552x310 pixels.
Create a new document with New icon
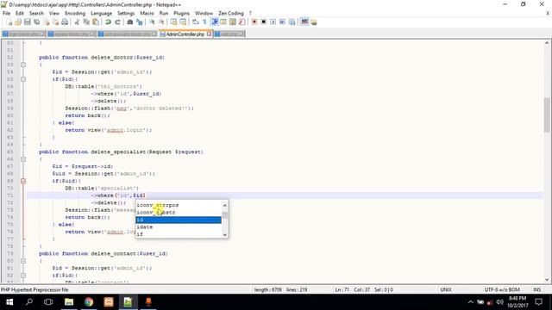9,22
